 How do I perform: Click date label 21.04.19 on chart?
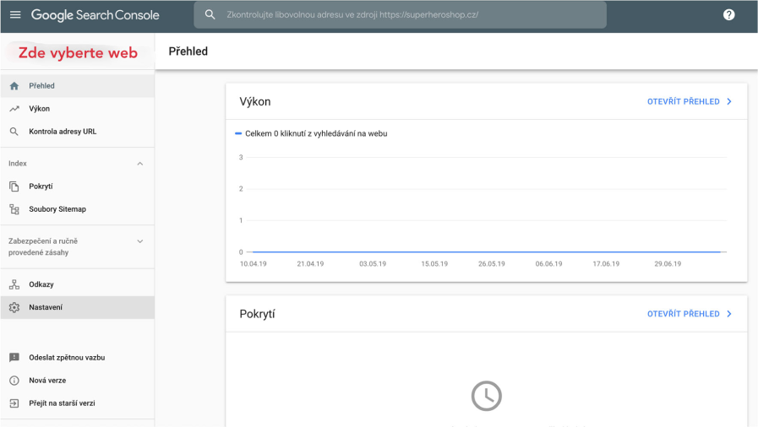pyautogui.click(x=310, y=264)
